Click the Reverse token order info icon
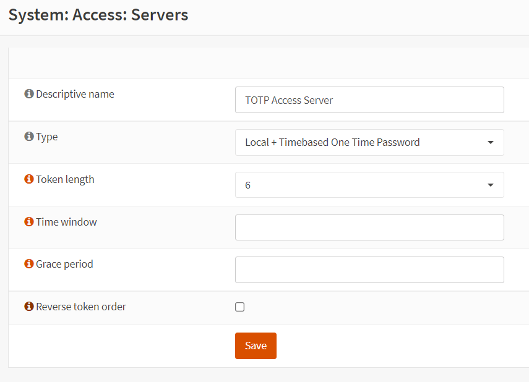This screenshot has width=529, height=382. point(28,306)
